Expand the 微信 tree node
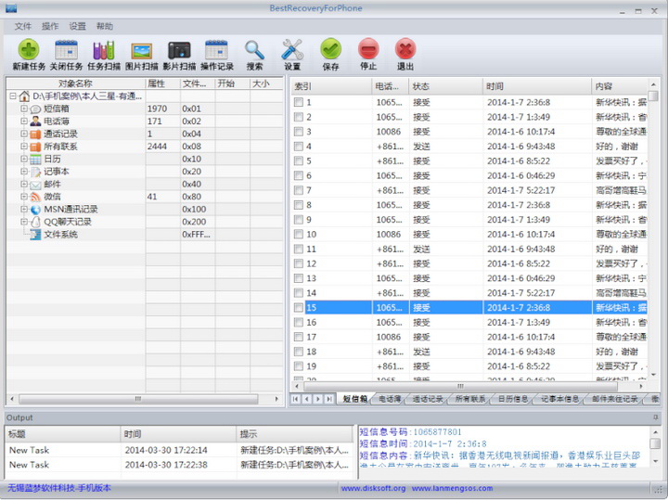This screenshot has width=668, height=500. (x=24, y=197)
